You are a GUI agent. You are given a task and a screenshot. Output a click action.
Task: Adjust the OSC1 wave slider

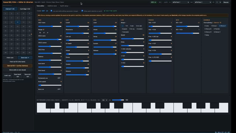50,26
